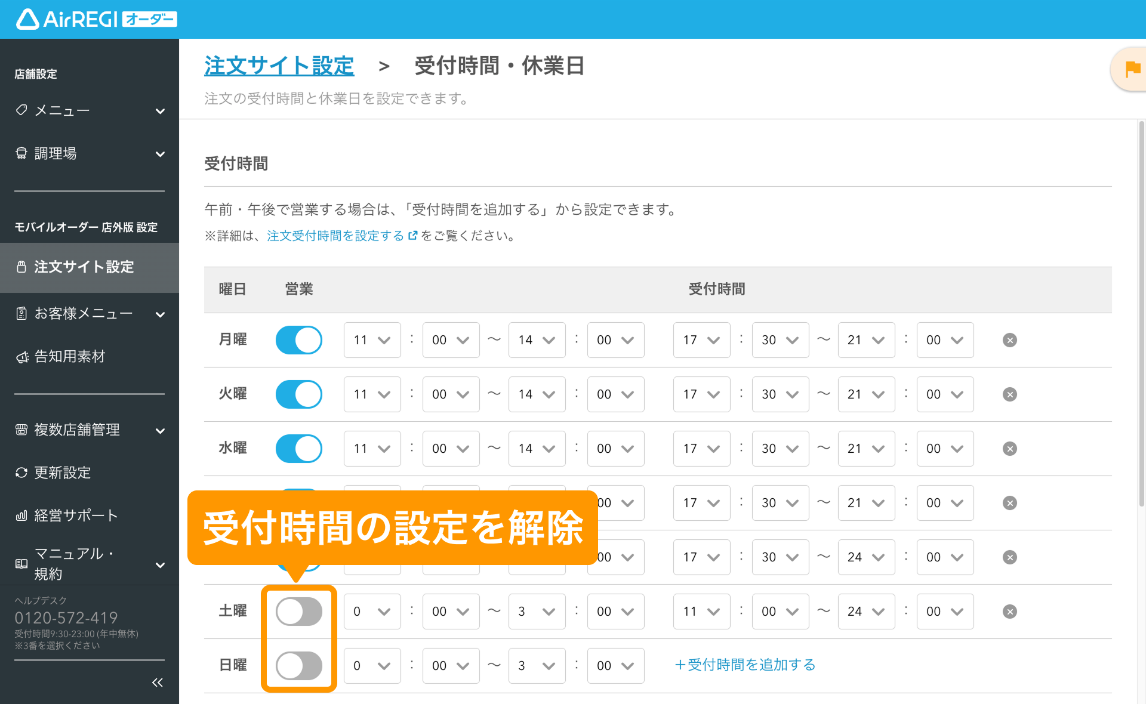
Task: Click external link icon after 注文受付時間を設定する
Action: coord(412,236)
